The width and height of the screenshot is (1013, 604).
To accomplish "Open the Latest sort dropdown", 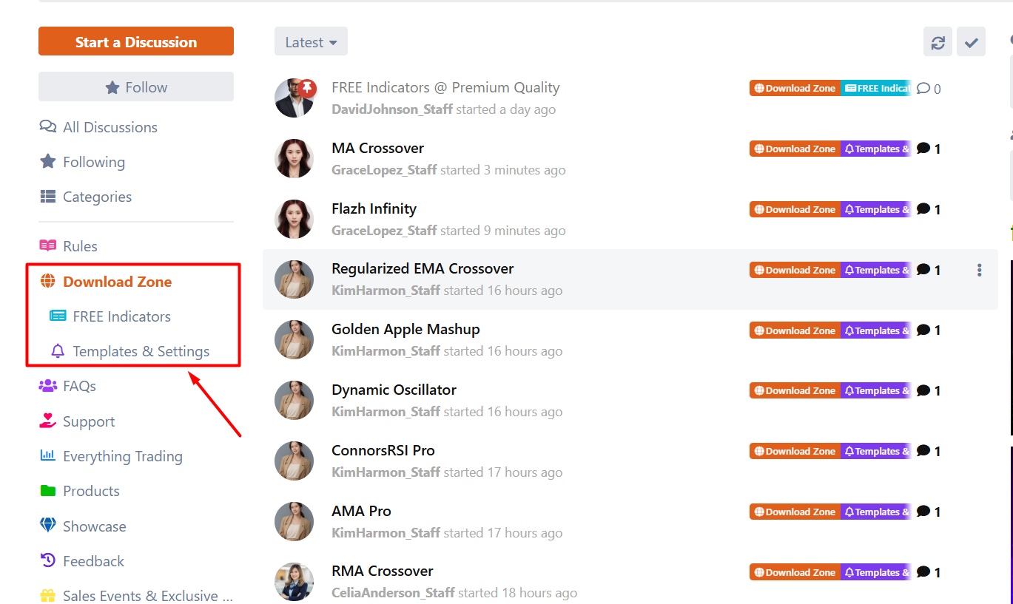I will click(311, 41).
